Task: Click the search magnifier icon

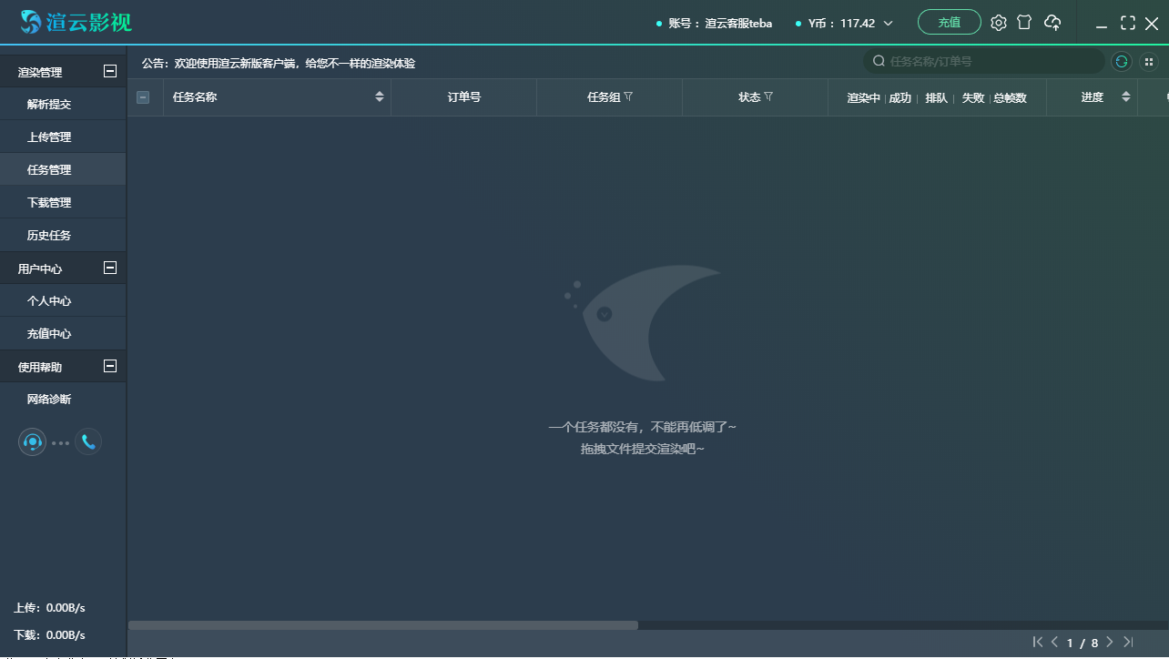Action: [879, 61]
